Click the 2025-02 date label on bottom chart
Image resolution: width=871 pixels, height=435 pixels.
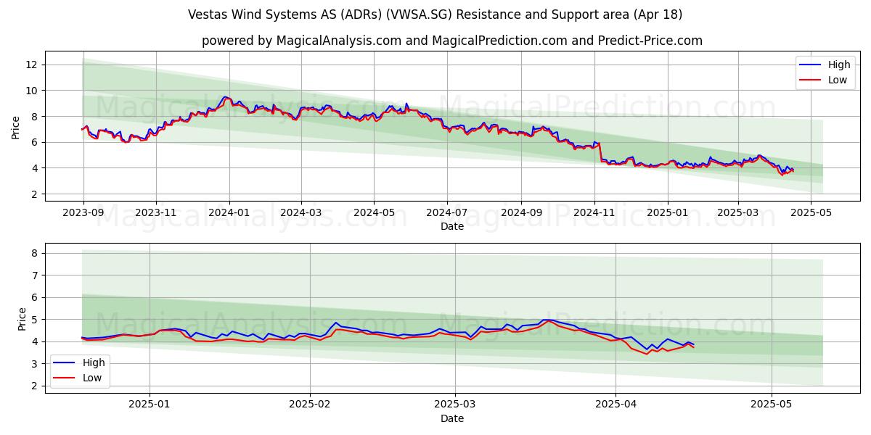click(x=310, y=405)
